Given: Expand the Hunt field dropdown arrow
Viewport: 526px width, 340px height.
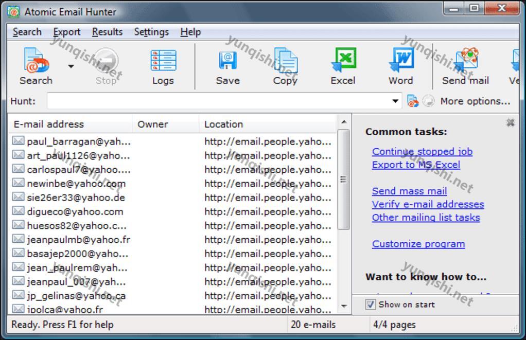Looking at the screenshot, I should [x=395, y=101].
